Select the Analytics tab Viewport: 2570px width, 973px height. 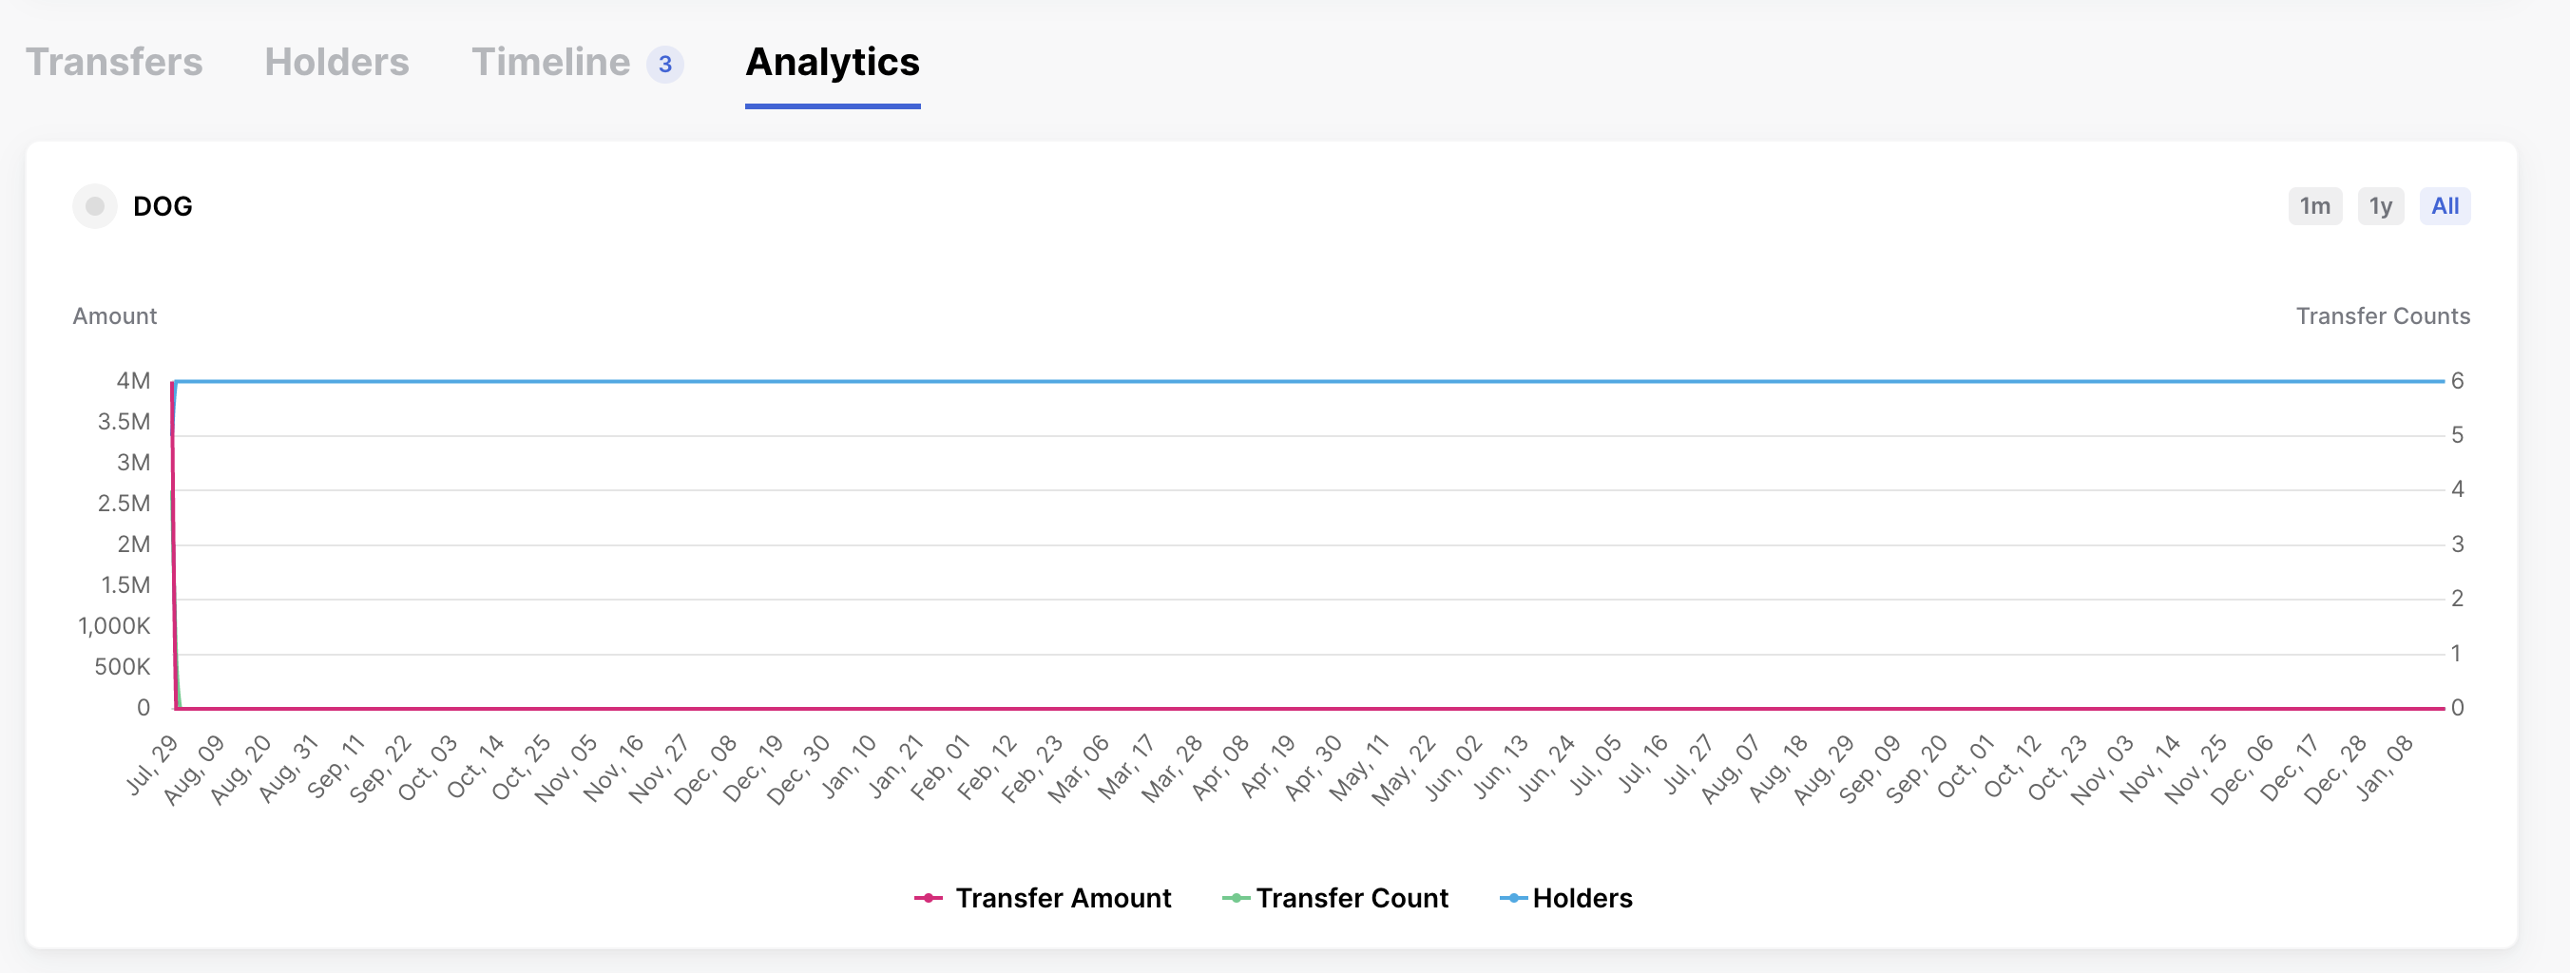pos(832,62)
